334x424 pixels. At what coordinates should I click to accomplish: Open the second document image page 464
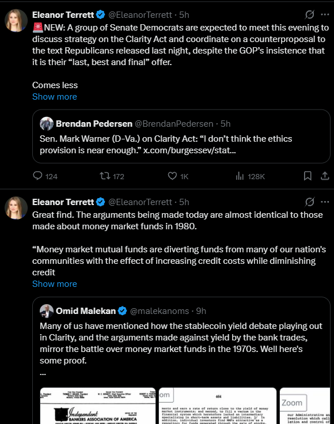click(218, 406)
